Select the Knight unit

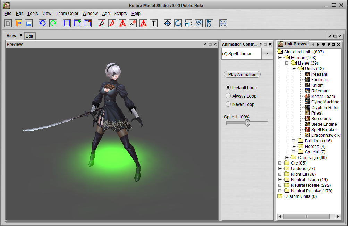tap(317, 85)
